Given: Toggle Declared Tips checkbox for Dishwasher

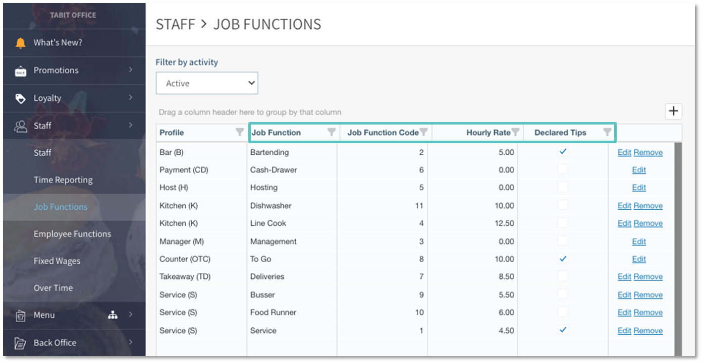Looking at the screenshot, I should pyautogui.click(x=563, y=205).
